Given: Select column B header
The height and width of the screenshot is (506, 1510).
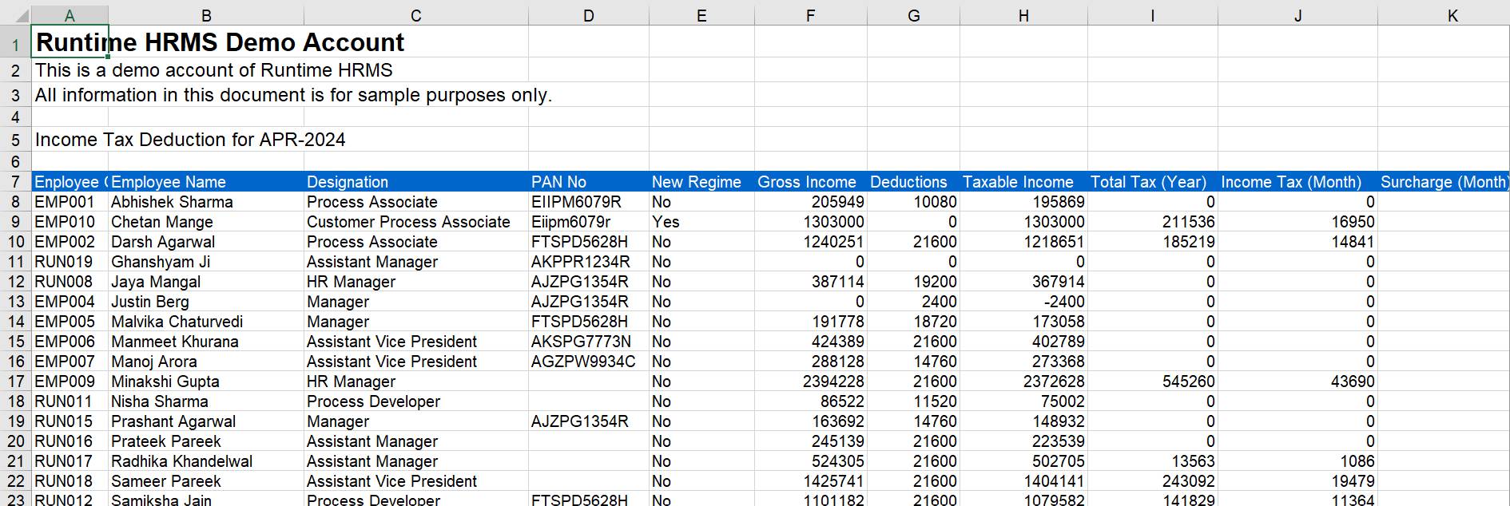Looking at the screenshot, I should pos(206,15).
